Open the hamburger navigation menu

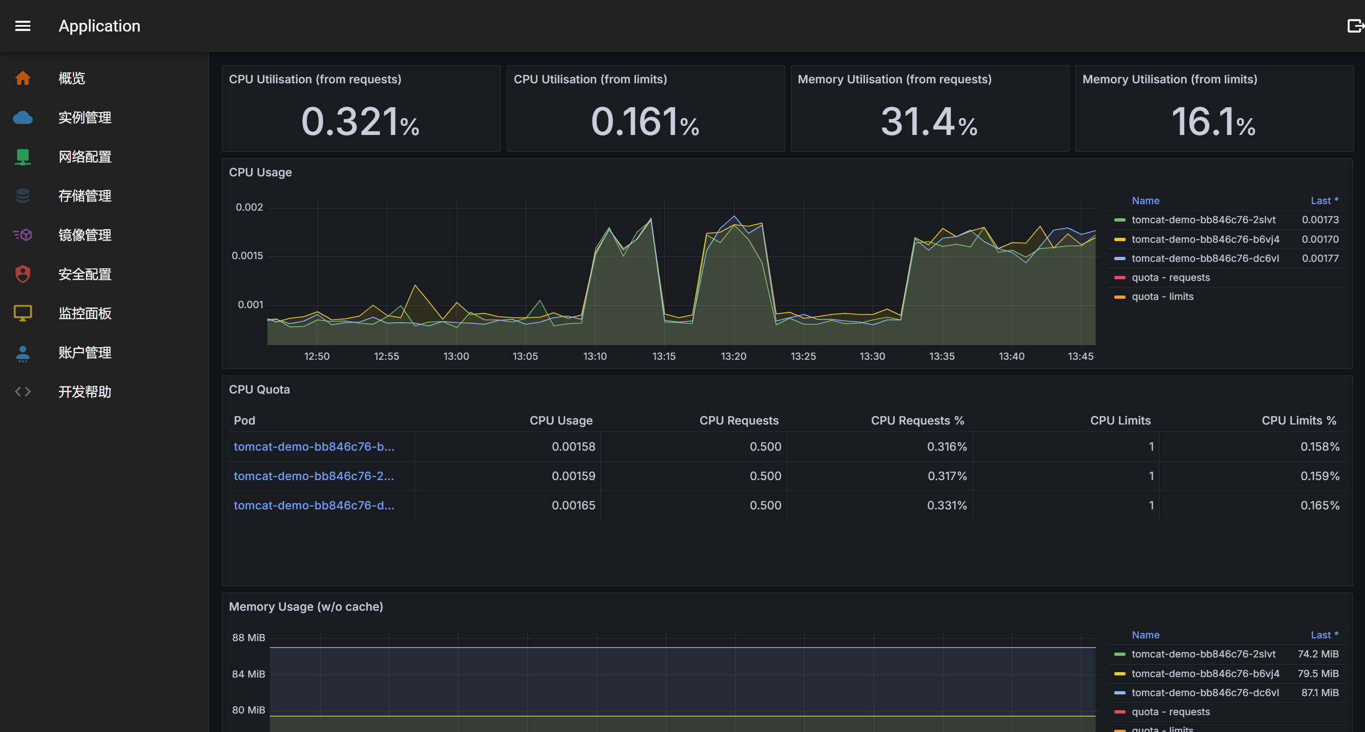pyautogui.click(x=23, y=26)
